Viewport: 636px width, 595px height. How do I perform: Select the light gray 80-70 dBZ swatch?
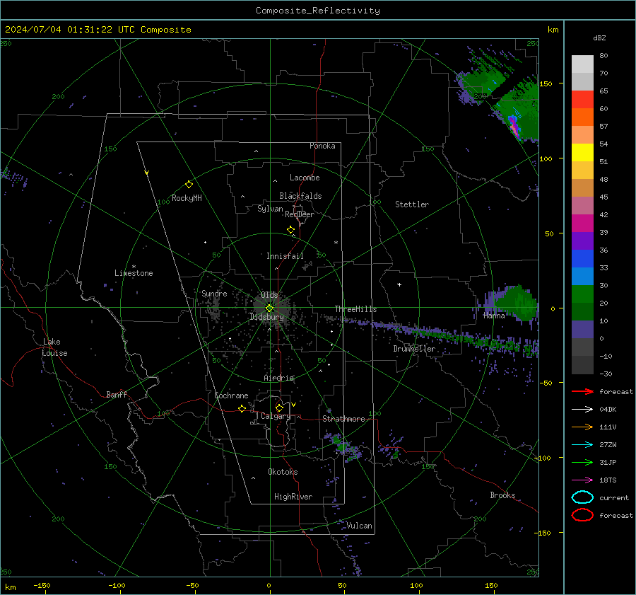click(x=582, y=64)
